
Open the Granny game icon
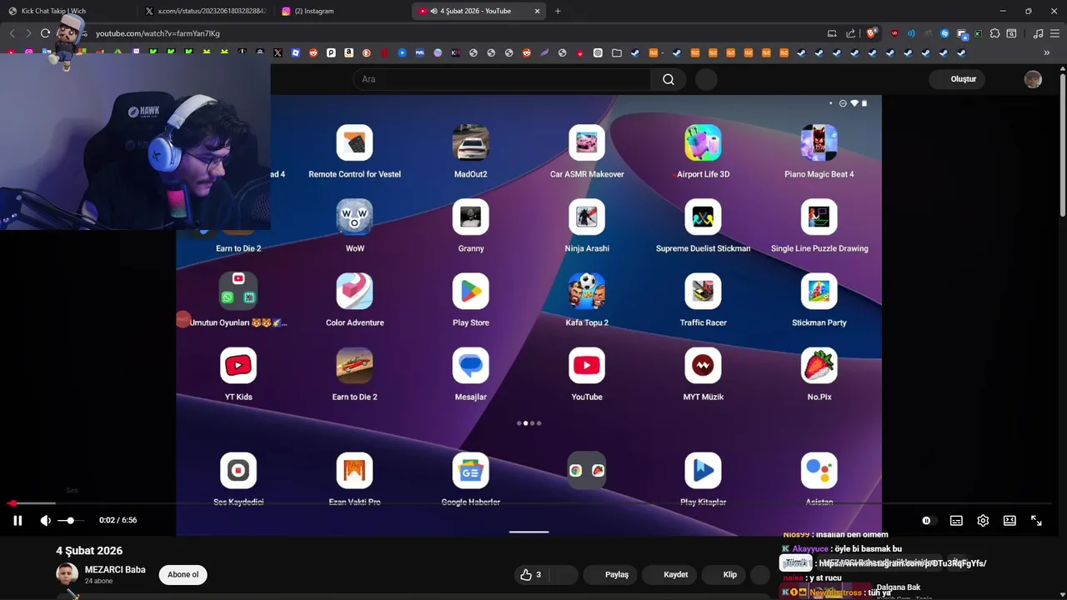pos(471,217)
